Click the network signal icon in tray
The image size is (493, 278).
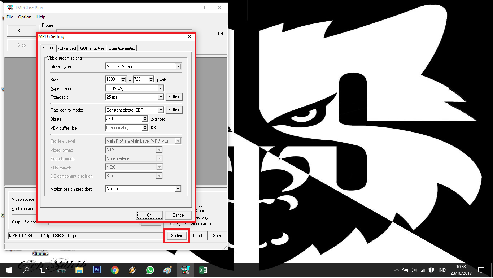click(x=422, y=270)
